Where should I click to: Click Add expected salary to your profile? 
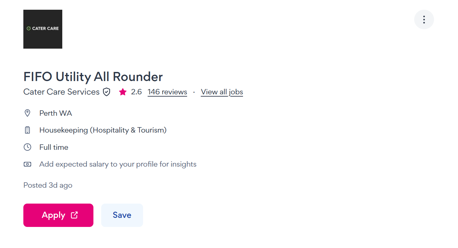pyautogui.click(x=118, y=164)
